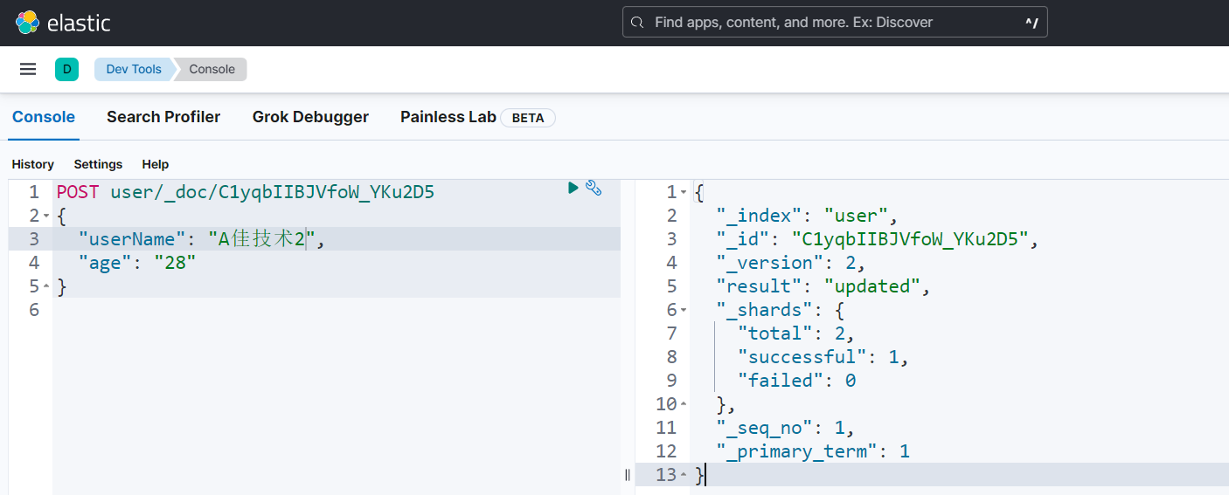Screen dimensions: 1229x495
Task: Click the green D space avatar
Action: tap(66, 69)
